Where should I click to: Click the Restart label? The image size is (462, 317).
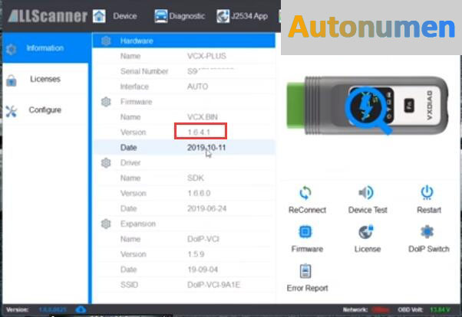pyautogui.click(x=429, y=210)
